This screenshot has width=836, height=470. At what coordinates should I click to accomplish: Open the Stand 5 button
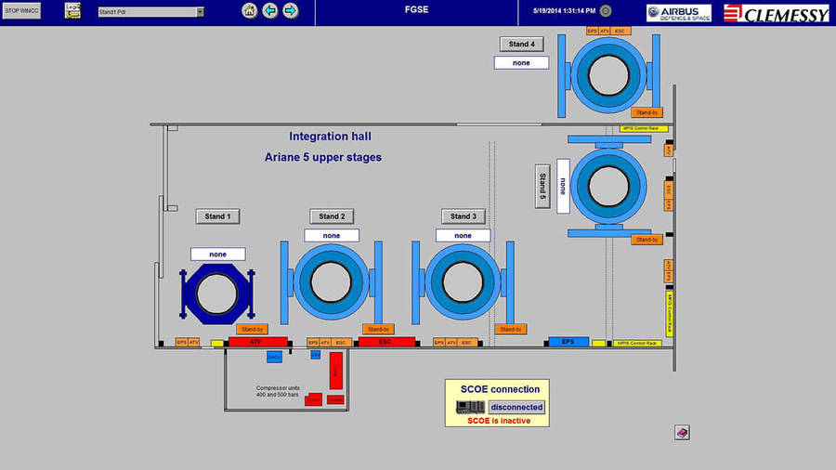click(542, 187)
